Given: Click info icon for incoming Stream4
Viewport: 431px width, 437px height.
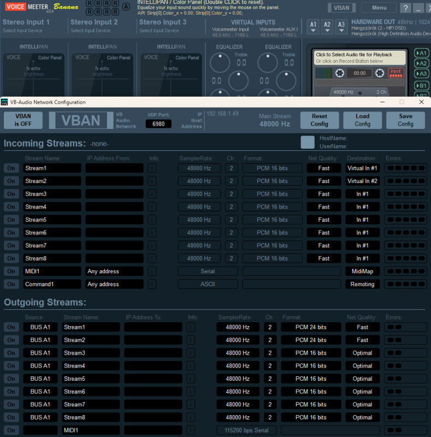Looking at the screenshot, I should point(152,207).
